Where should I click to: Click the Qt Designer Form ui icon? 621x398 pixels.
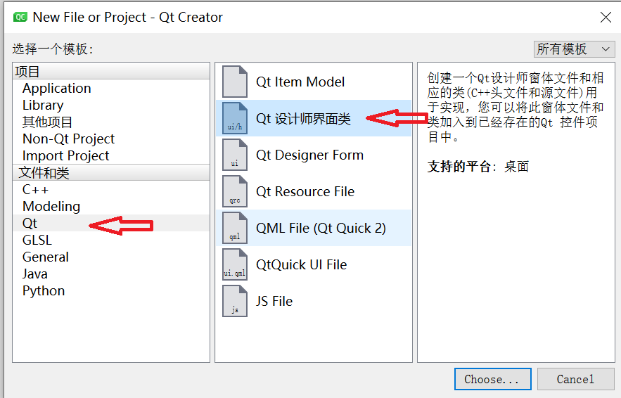pyautogui.click(x=235, y=155)
